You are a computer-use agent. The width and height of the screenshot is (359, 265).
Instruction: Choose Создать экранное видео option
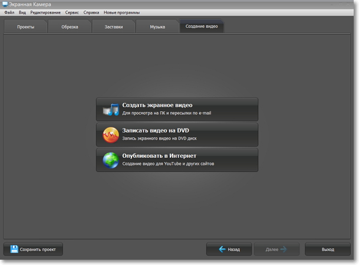[x=177, y=110]
